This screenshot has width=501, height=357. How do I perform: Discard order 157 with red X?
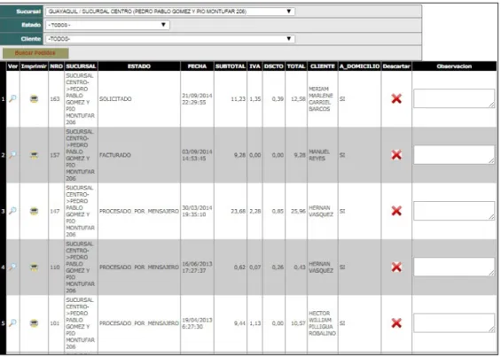coord(396,155)
